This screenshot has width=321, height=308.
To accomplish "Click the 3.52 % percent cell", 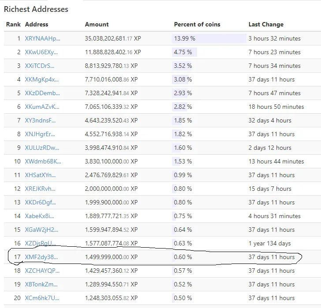I will pyautogui.click(x=183, y=66).
